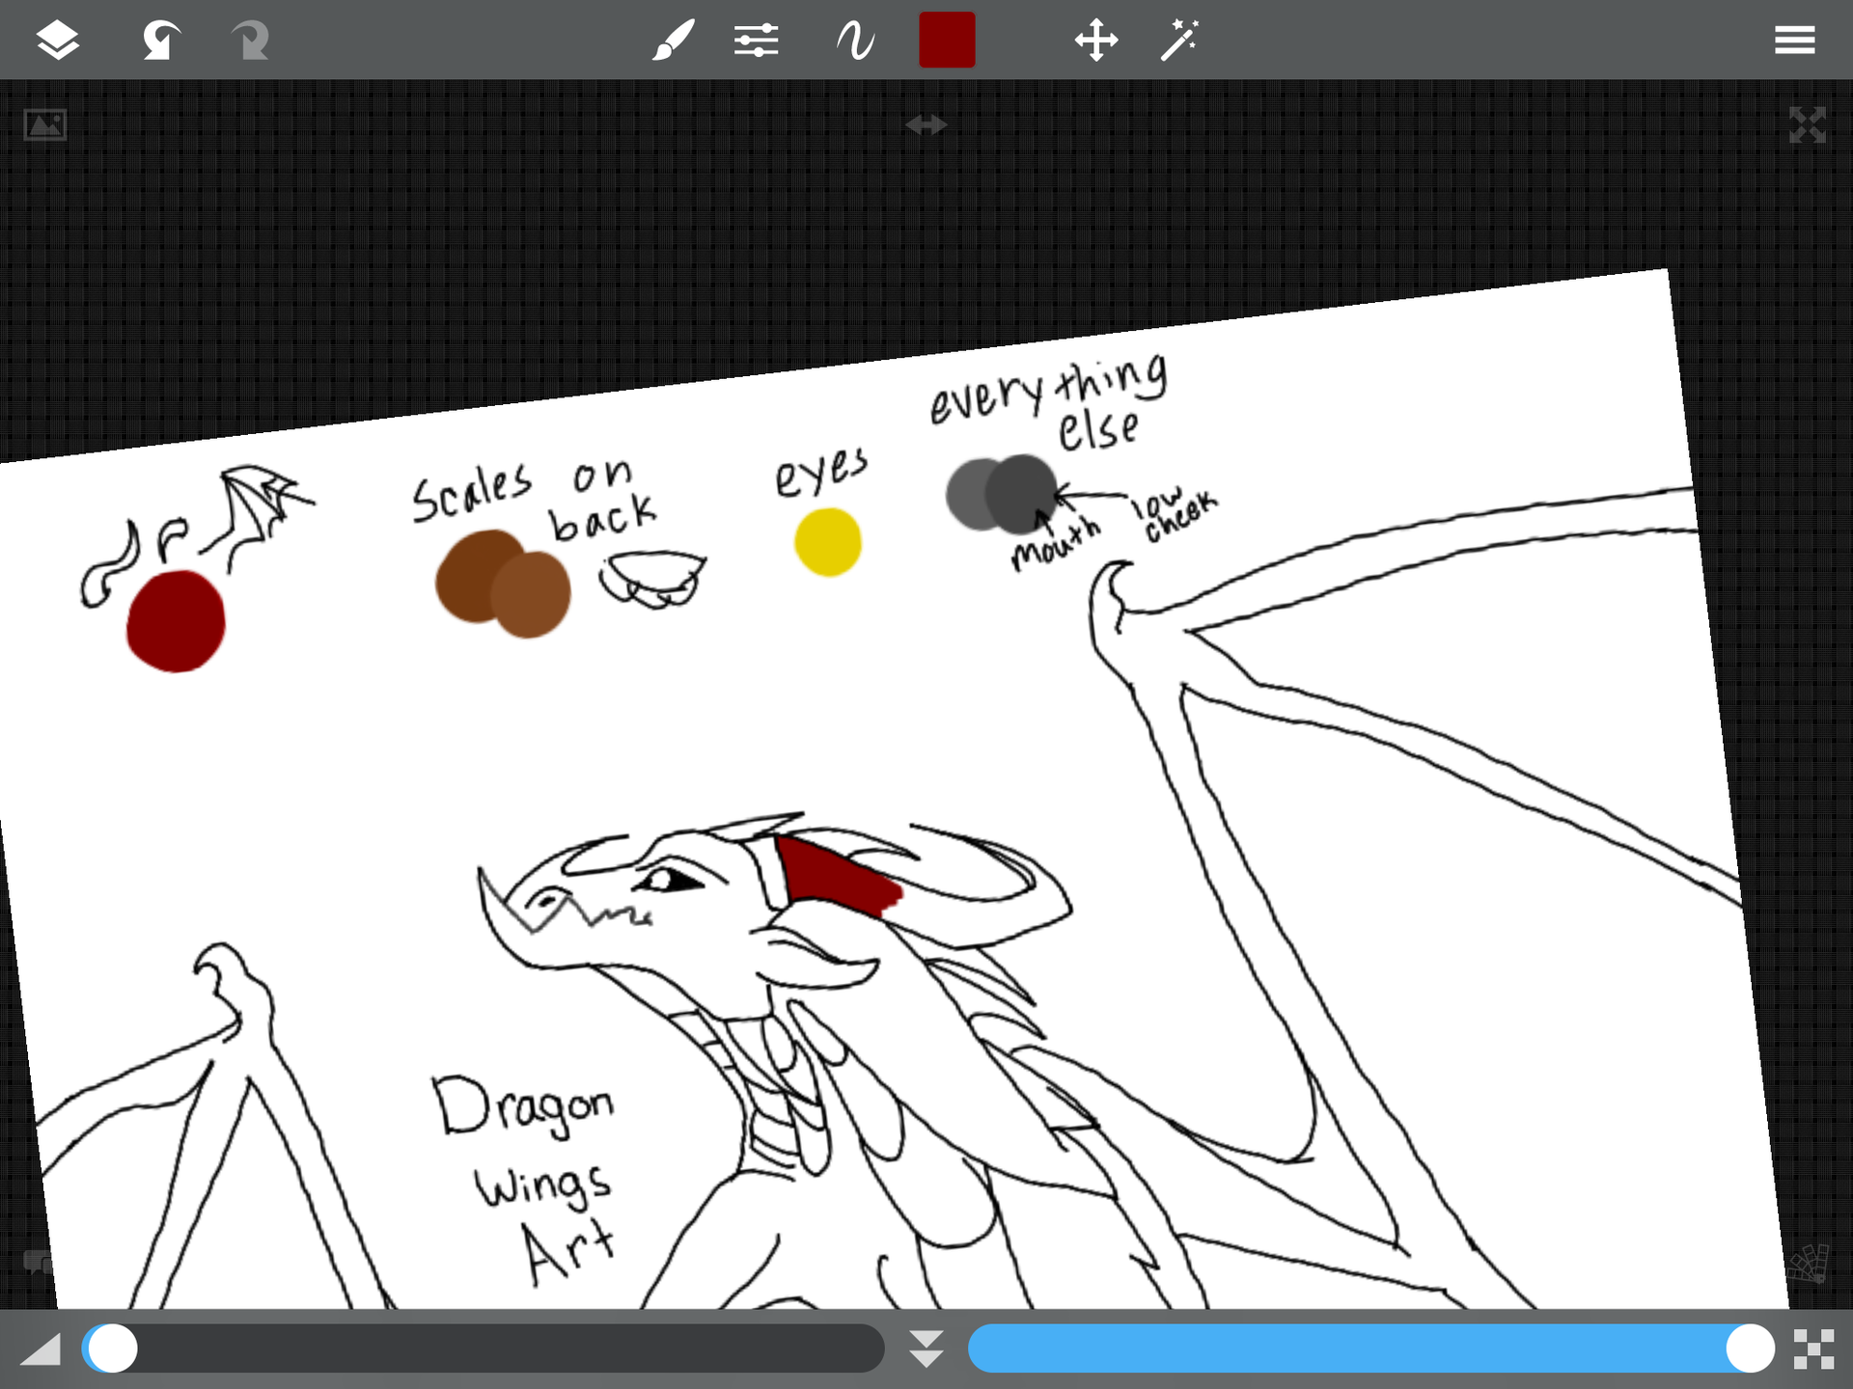Open the Layers panel icon
Image resolution: width=1853 pixels, height=1389 pixels.
58,41
